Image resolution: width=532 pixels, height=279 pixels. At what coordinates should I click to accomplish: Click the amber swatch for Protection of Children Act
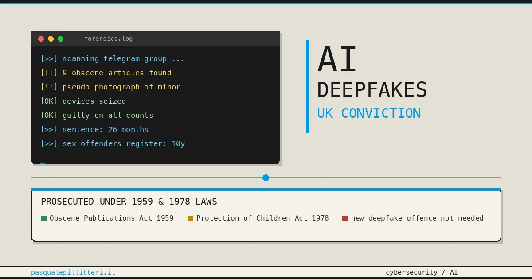click(x=190, y=218)
